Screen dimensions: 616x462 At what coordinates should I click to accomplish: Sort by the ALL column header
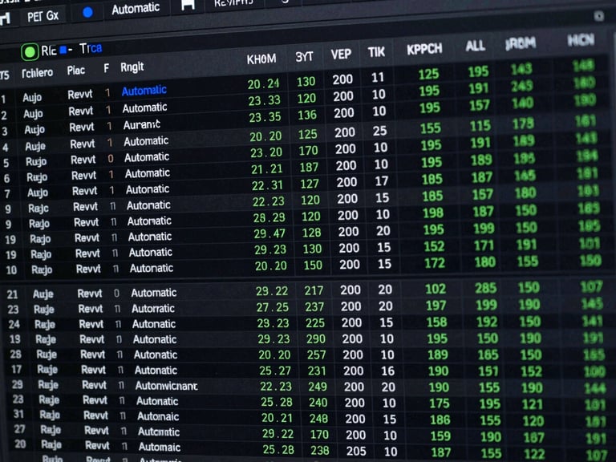[476, 46]
